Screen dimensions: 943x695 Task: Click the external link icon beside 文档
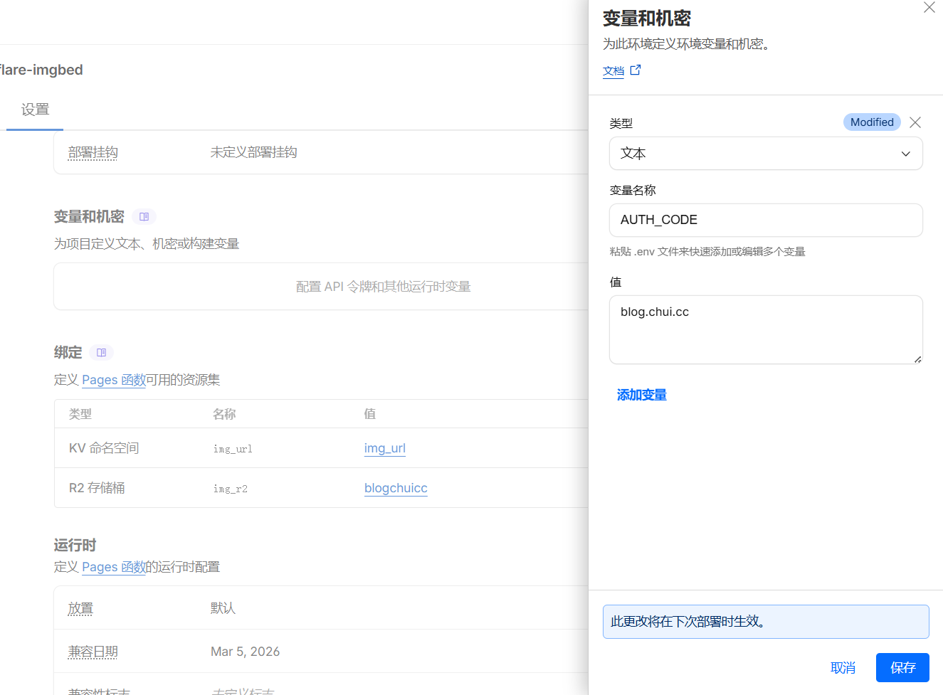pos(636,70)
